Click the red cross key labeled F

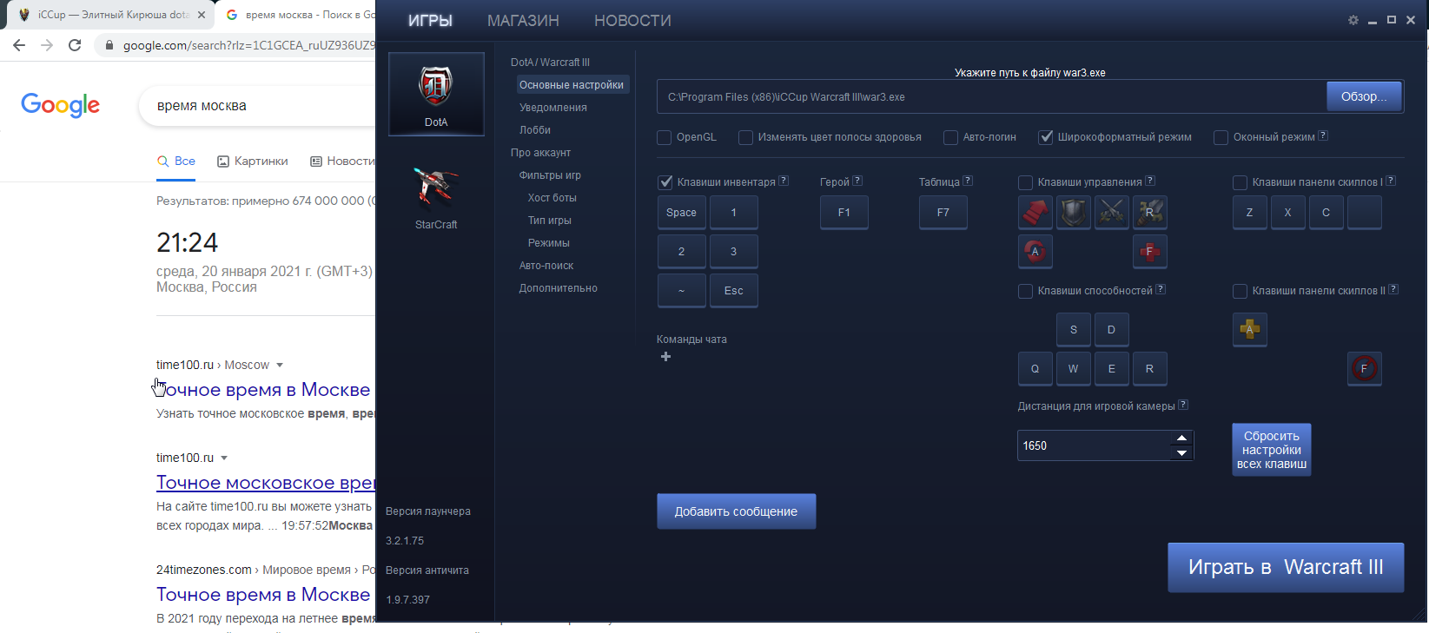coord(1149,251)
